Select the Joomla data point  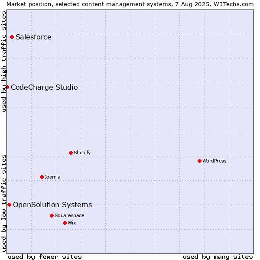pyautogui.click(x=42, y=177)
